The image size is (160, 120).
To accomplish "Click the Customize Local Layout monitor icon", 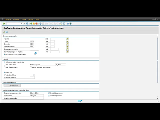I will (70, 23).
